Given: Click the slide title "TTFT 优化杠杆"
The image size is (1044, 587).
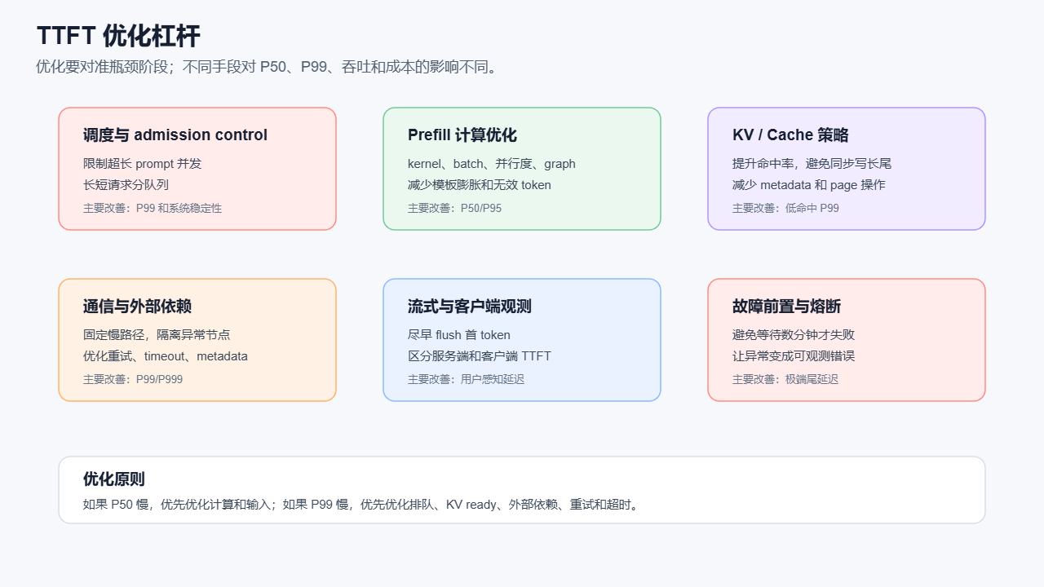Looking at the screenshot, I should coord(118,37).
